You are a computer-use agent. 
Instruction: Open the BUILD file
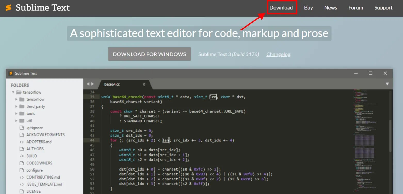point(31,156)
